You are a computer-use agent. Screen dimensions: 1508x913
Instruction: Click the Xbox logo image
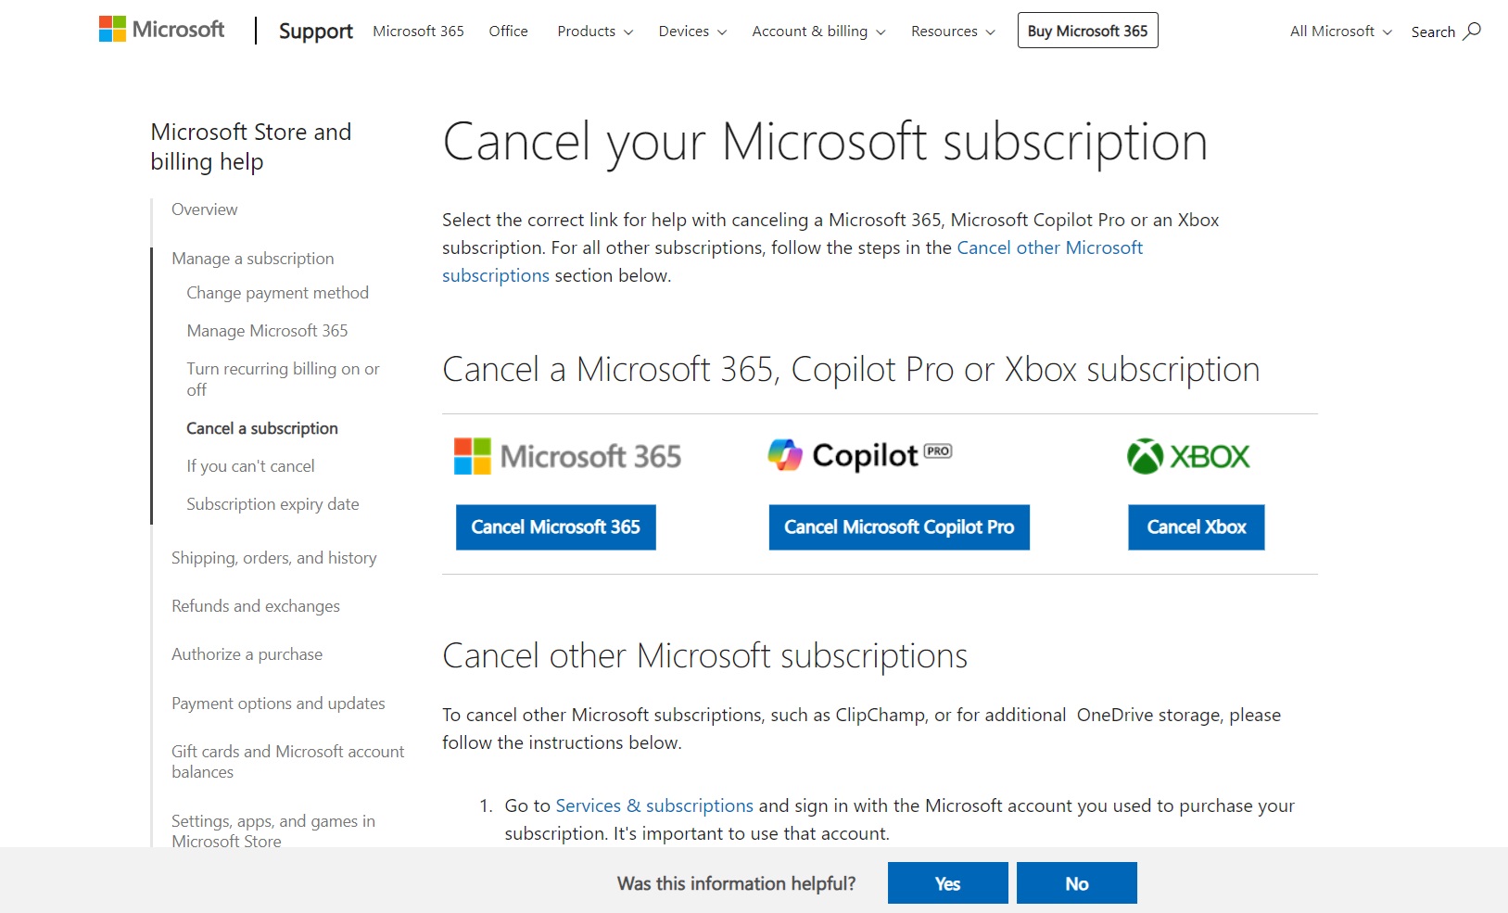(x=1188, y=456)
